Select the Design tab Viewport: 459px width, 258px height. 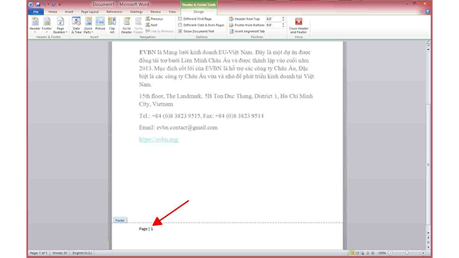199,12
